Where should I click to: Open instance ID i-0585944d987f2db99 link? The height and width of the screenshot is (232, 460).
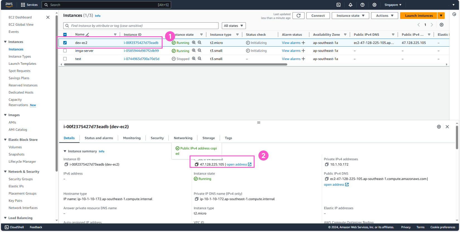click(x=141, y=51)
